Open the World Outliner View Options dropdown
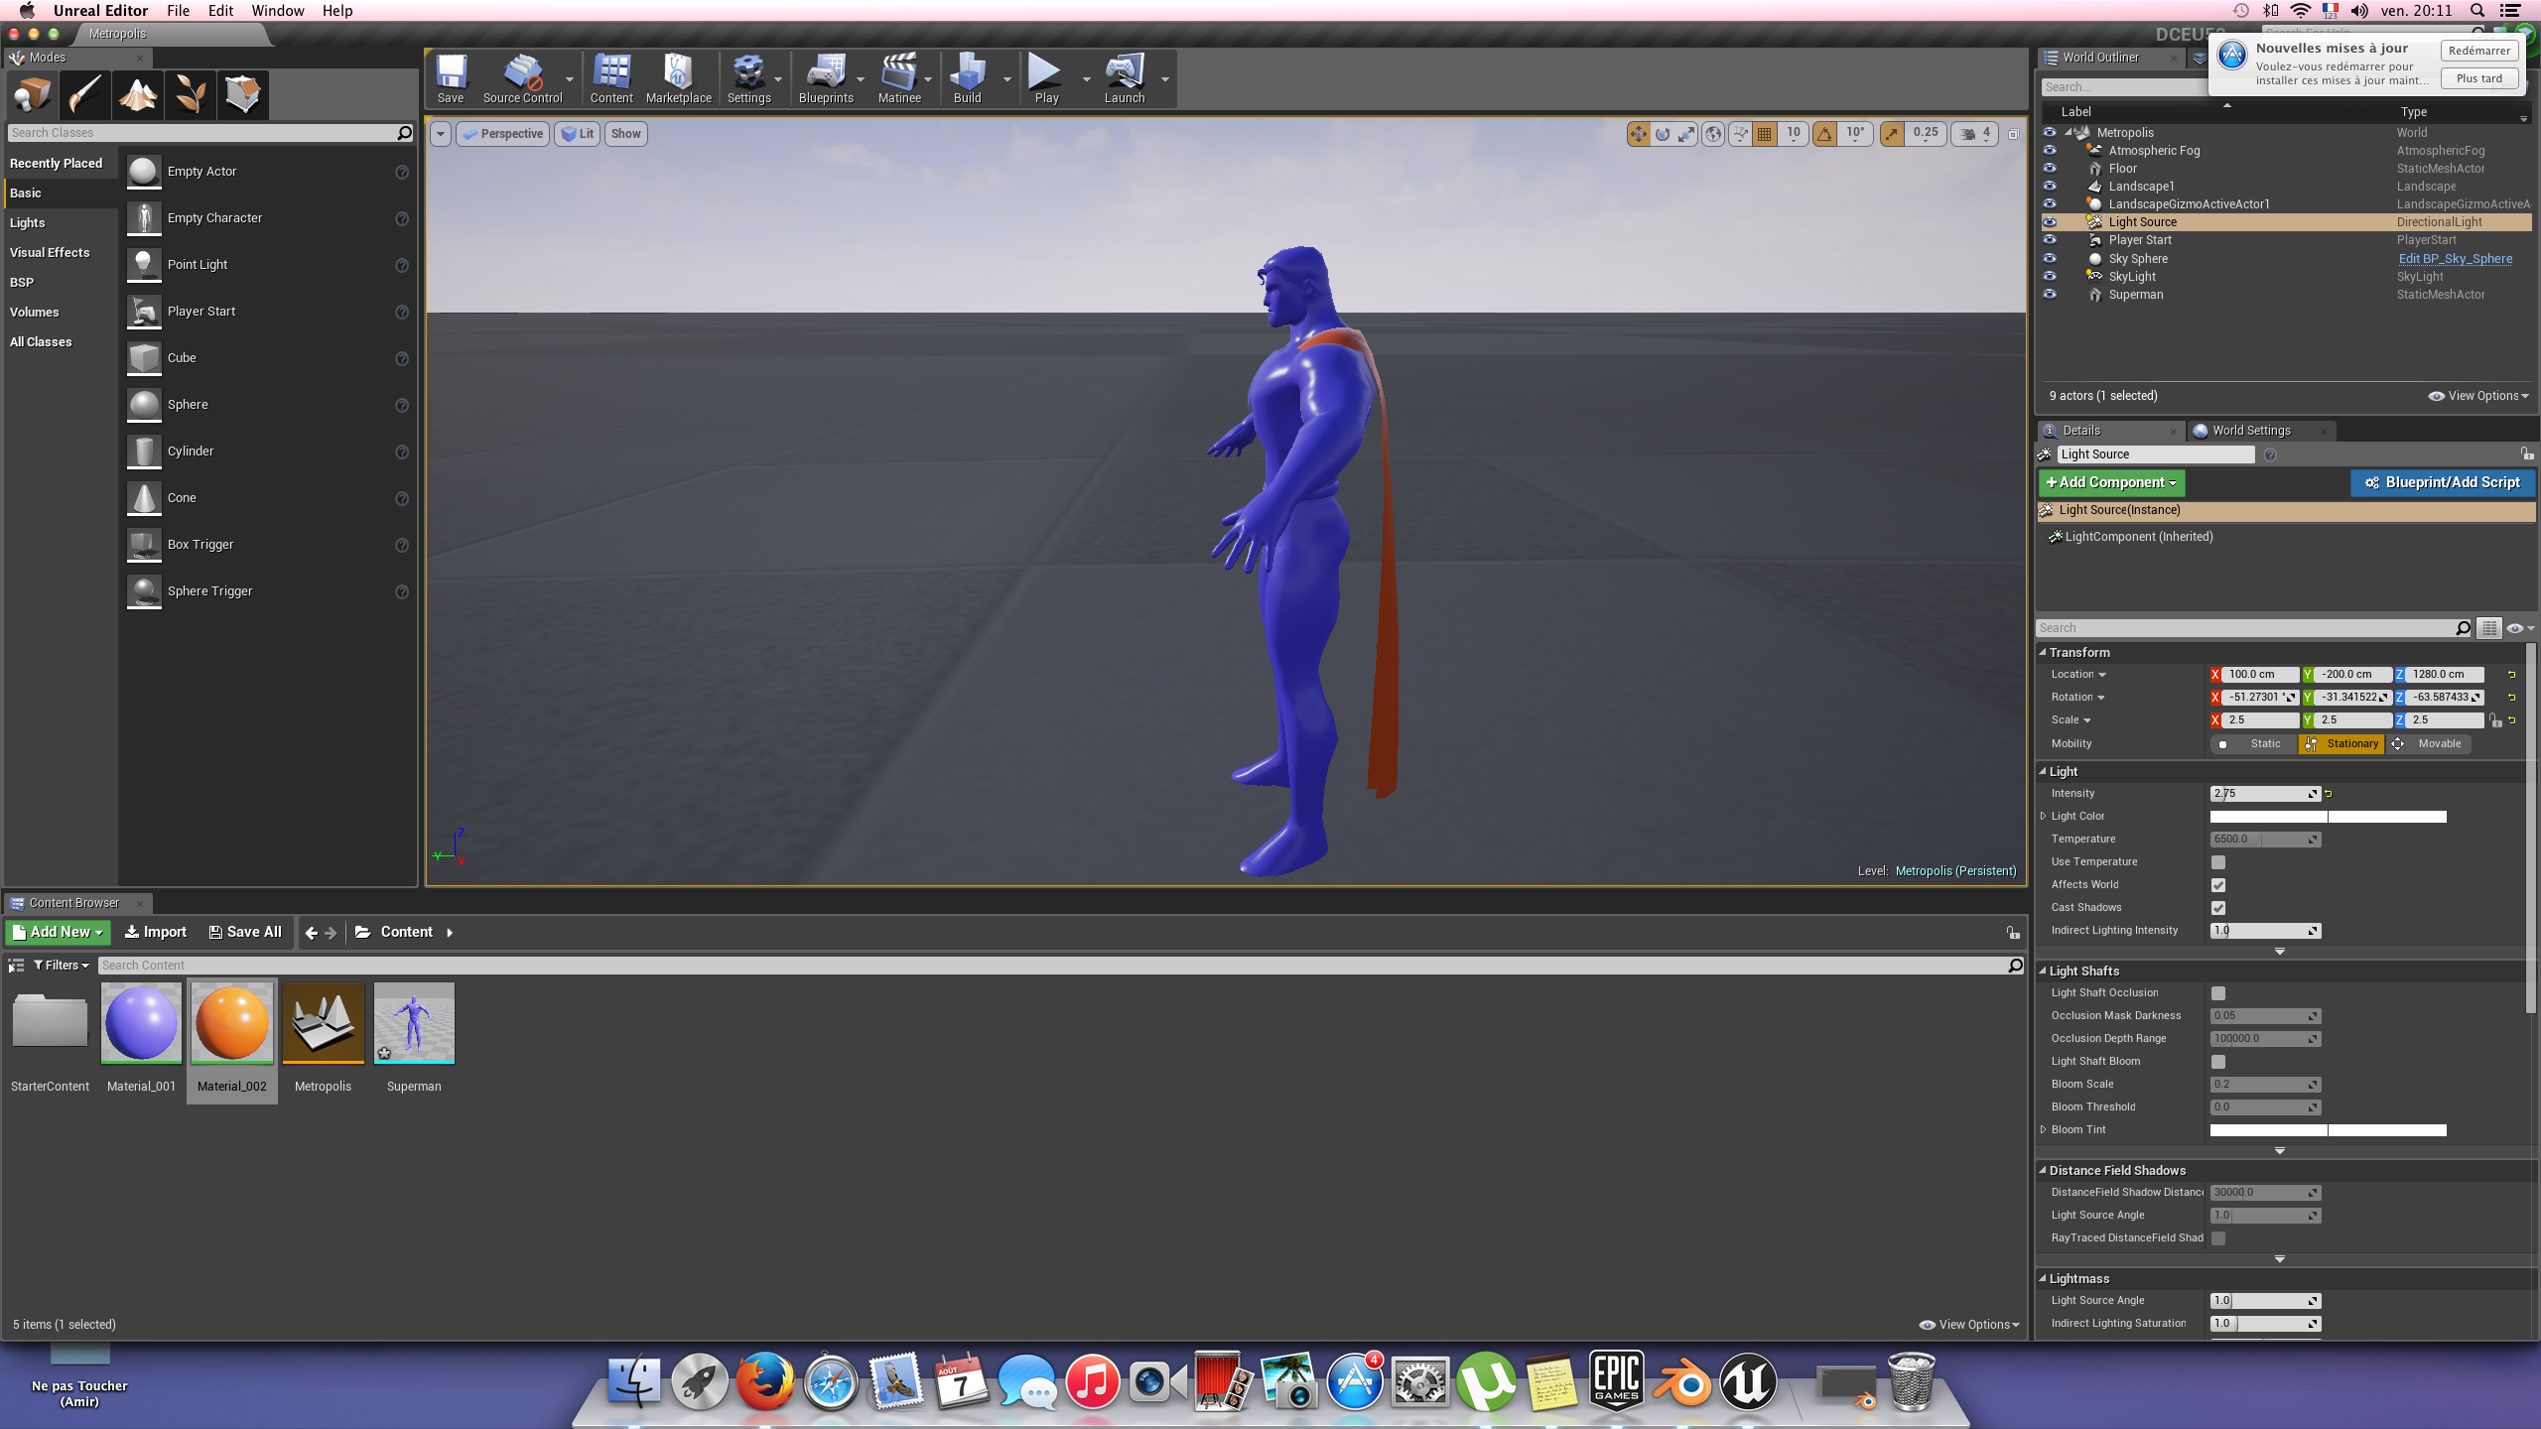The height and width of the screenshot is (1429, 2541). tap(2478, 396)
